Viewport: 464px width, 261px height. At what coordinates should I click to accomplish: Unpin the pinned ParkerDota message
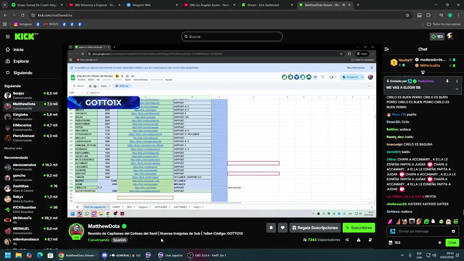pos(447,81)
